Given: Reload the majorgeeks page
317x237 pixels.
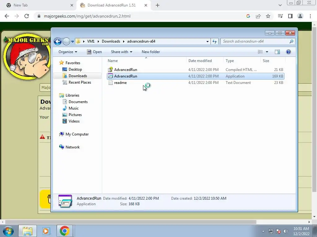Looking at the screenshot, I should point(27,16).
